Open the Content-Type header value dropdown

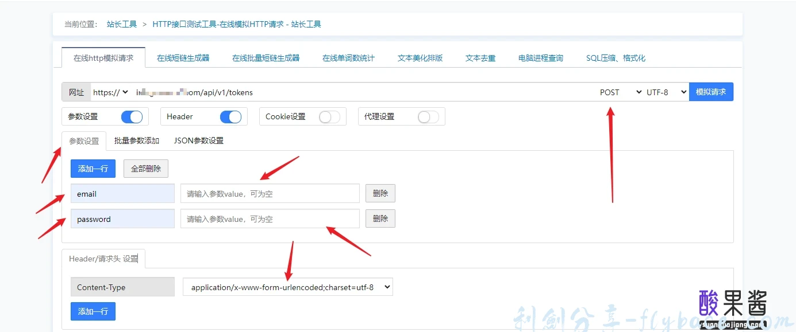(x=286, y=287)
